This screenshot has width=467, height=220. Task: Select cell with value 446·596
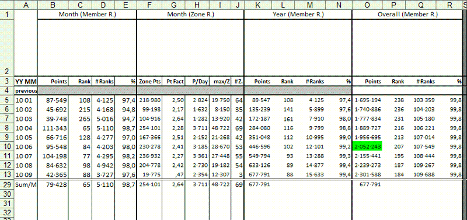pyautogui.click(x=258, y=146)
